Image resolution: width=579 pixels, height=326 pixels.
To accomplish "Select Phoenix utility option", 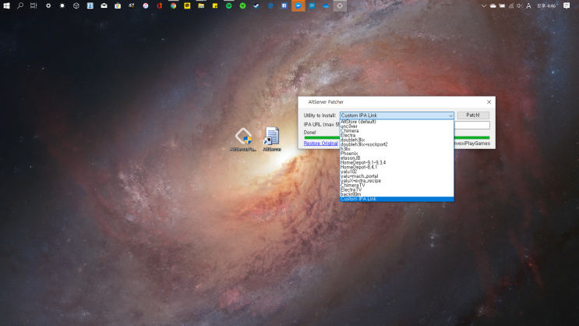I will pyautogui.click(x=397, y=154).
